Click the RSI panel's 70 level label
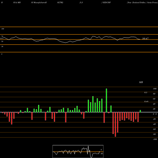This screenshot has width=158, height=158. coord(2,36)
